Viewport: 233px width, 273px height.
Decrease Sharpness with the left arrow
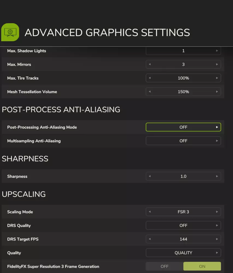pos(149,176)
